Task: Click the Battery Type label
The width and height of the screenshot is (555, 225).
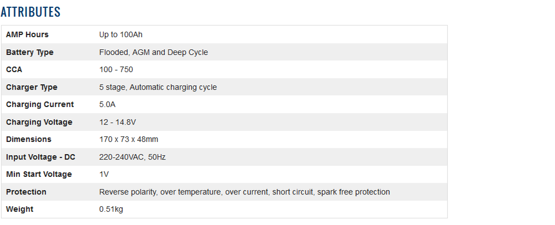Action: (30, 52)
